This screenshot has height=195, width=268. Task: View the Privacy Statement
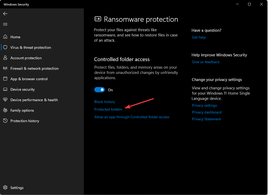206,119
